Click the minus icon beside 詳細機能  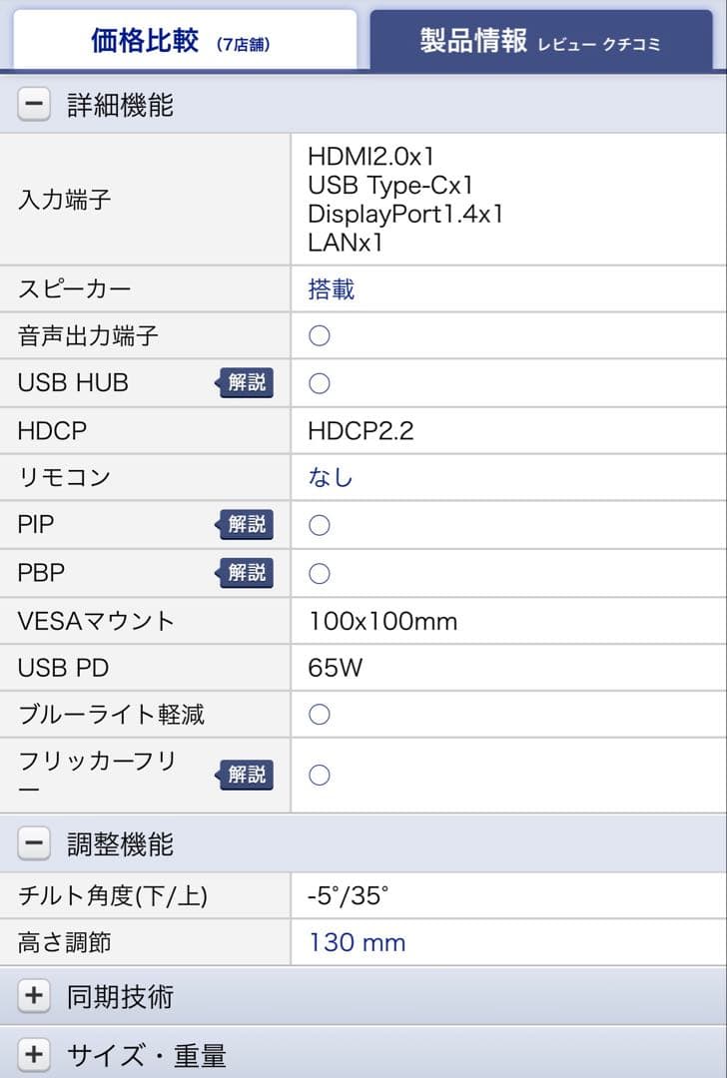point(33,103)
